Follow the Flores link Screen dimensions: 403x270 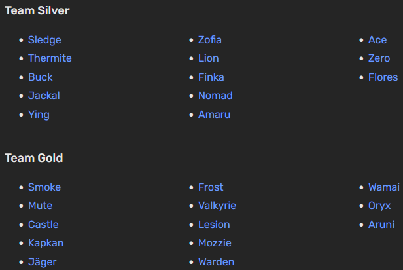(x=383, y=77)
